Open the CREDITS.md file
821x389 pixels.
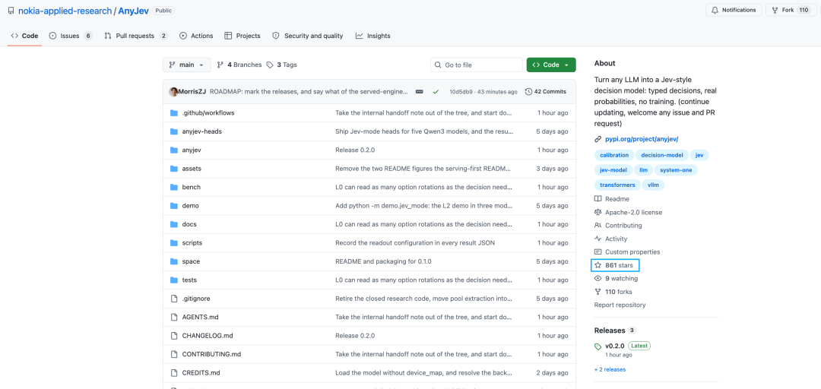pyautogui.click(x=201, y=373)
